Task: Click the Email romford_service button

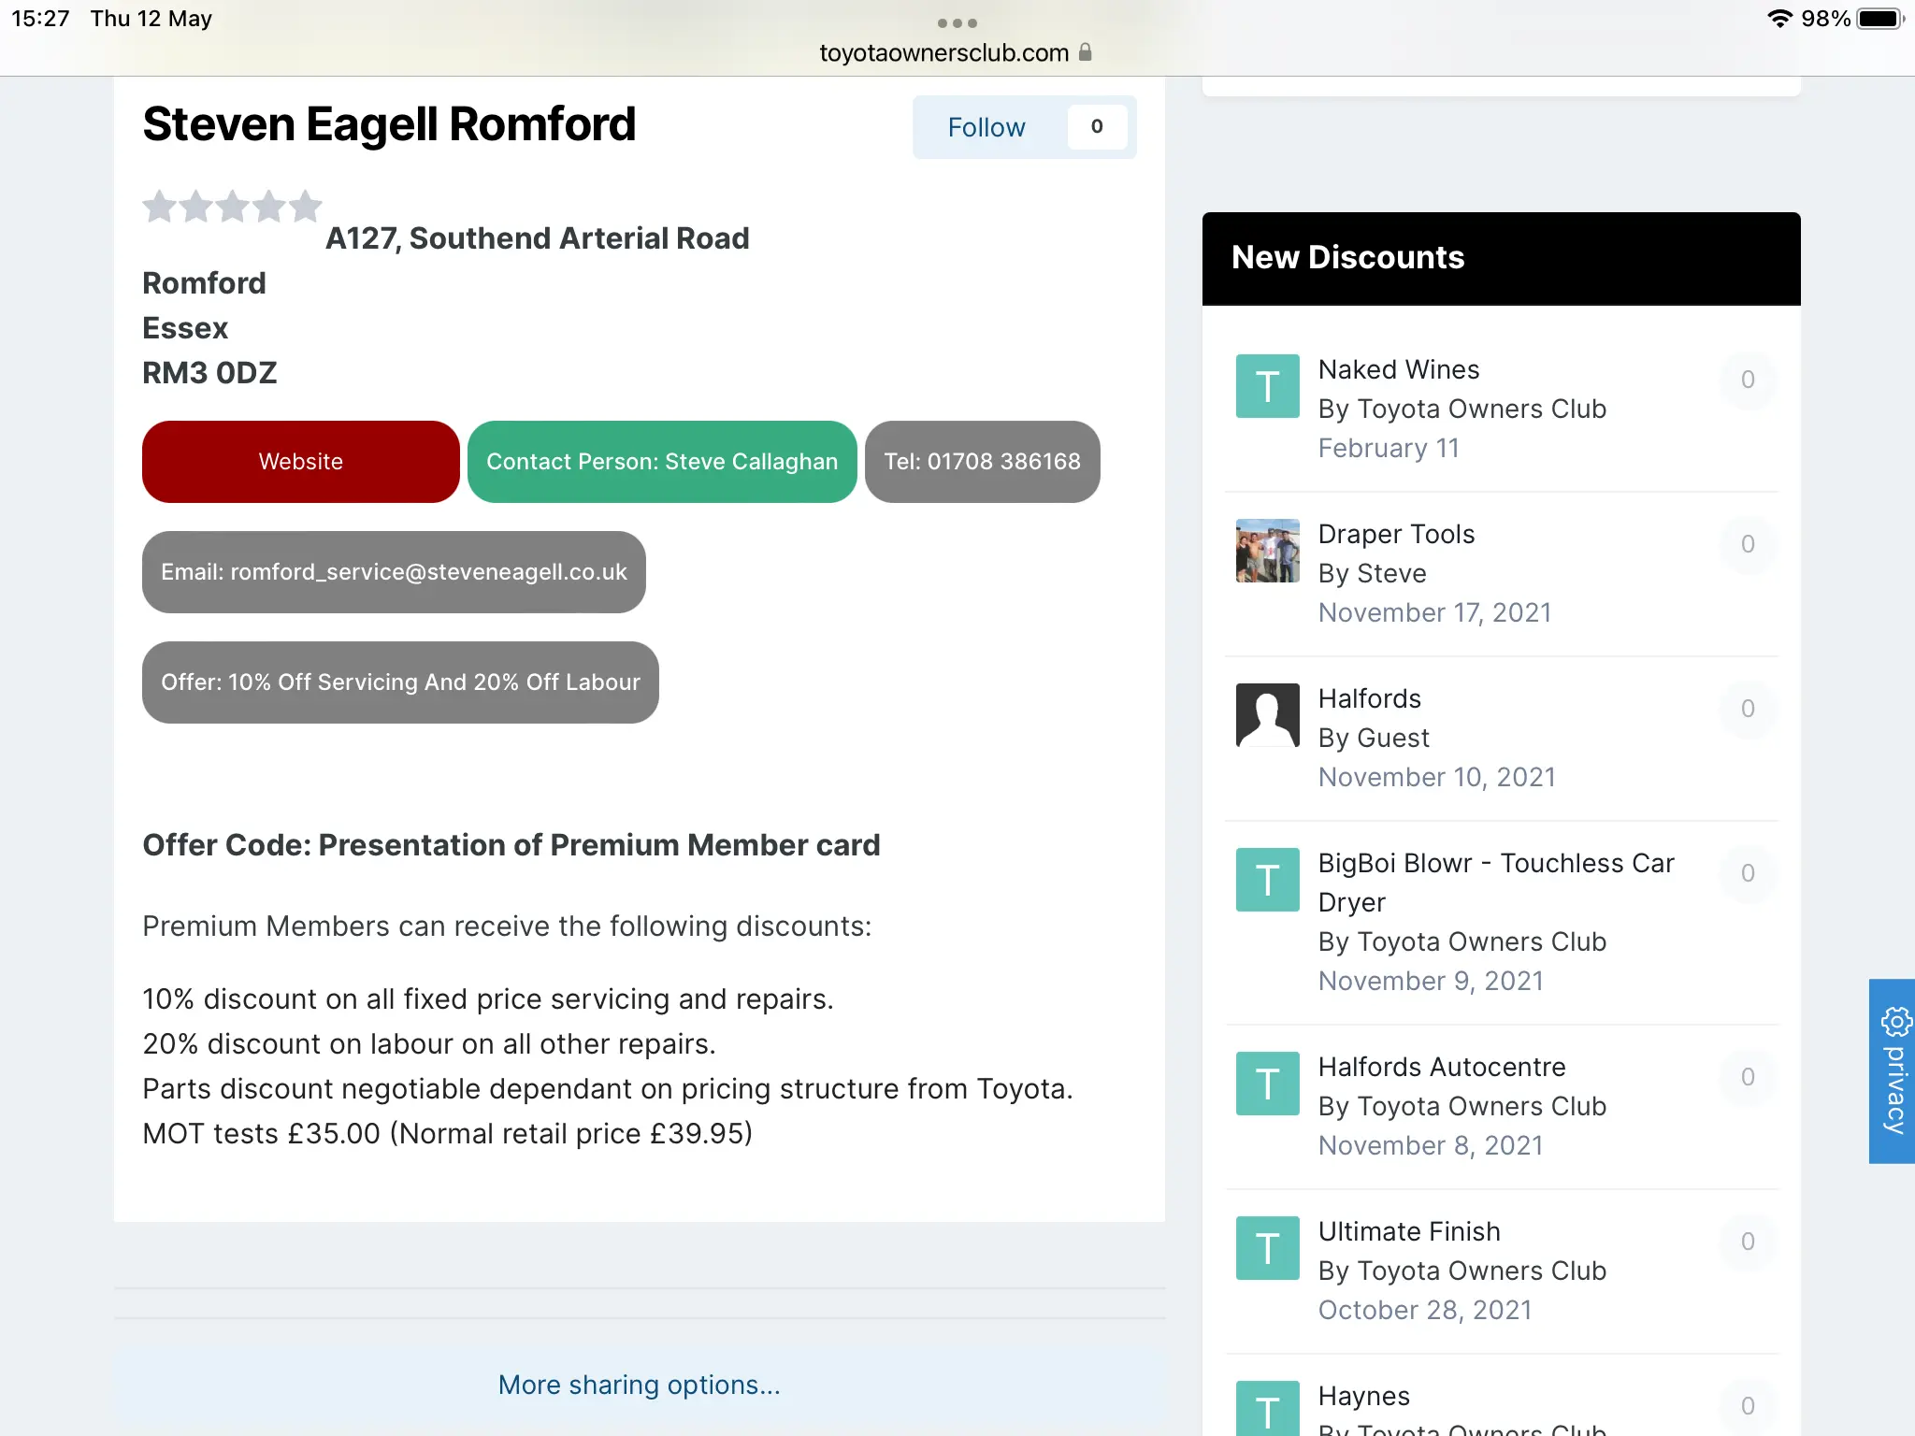Action: pos(394,572)
